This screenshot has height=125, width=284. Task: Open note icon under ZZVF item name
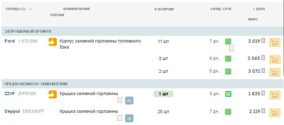coord(120,100)
